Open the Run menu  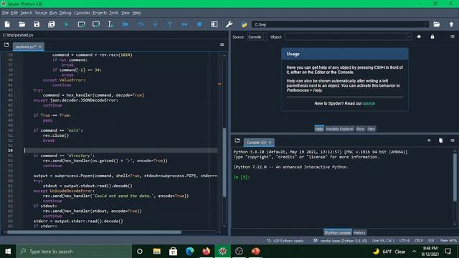click(x=53, y=13)
